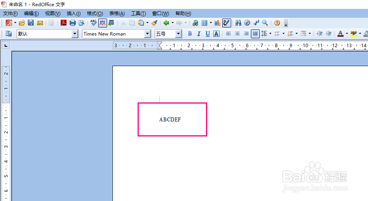Screen dimensions: 368x201
Task: Click the character border A icon
Action: [216, 34]
